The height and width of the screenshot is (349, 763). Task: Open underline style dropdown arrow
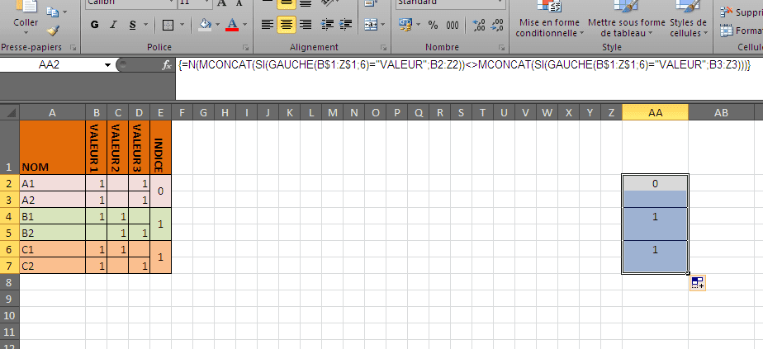tap(146, 25)
